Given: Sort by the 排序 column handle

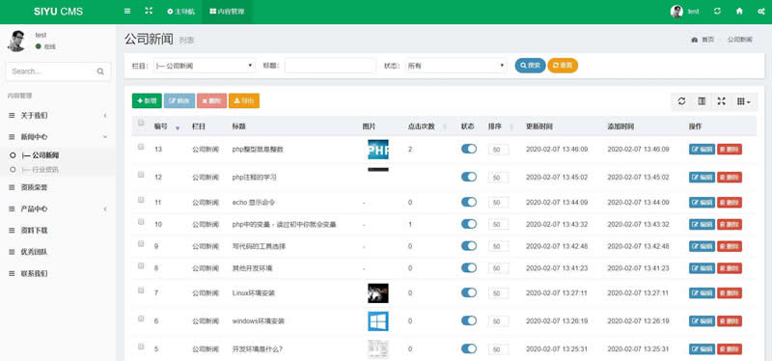Looking at the screenshot, I should 512,126.
